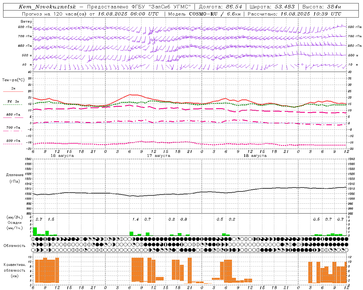
Task: Click the dashed line sample under Td 2м
Action: click(x=12, y=105)
